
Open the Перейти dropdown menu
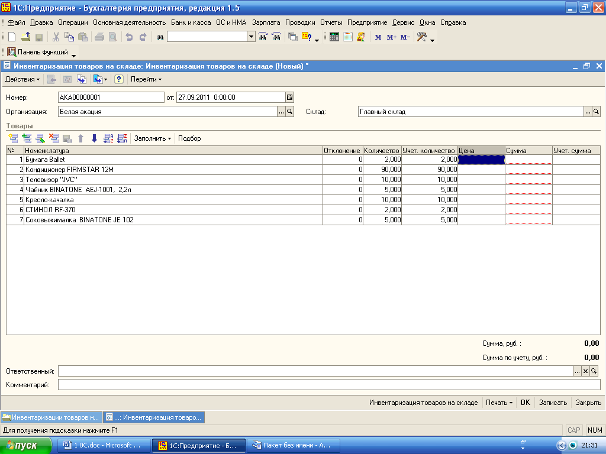146,79
